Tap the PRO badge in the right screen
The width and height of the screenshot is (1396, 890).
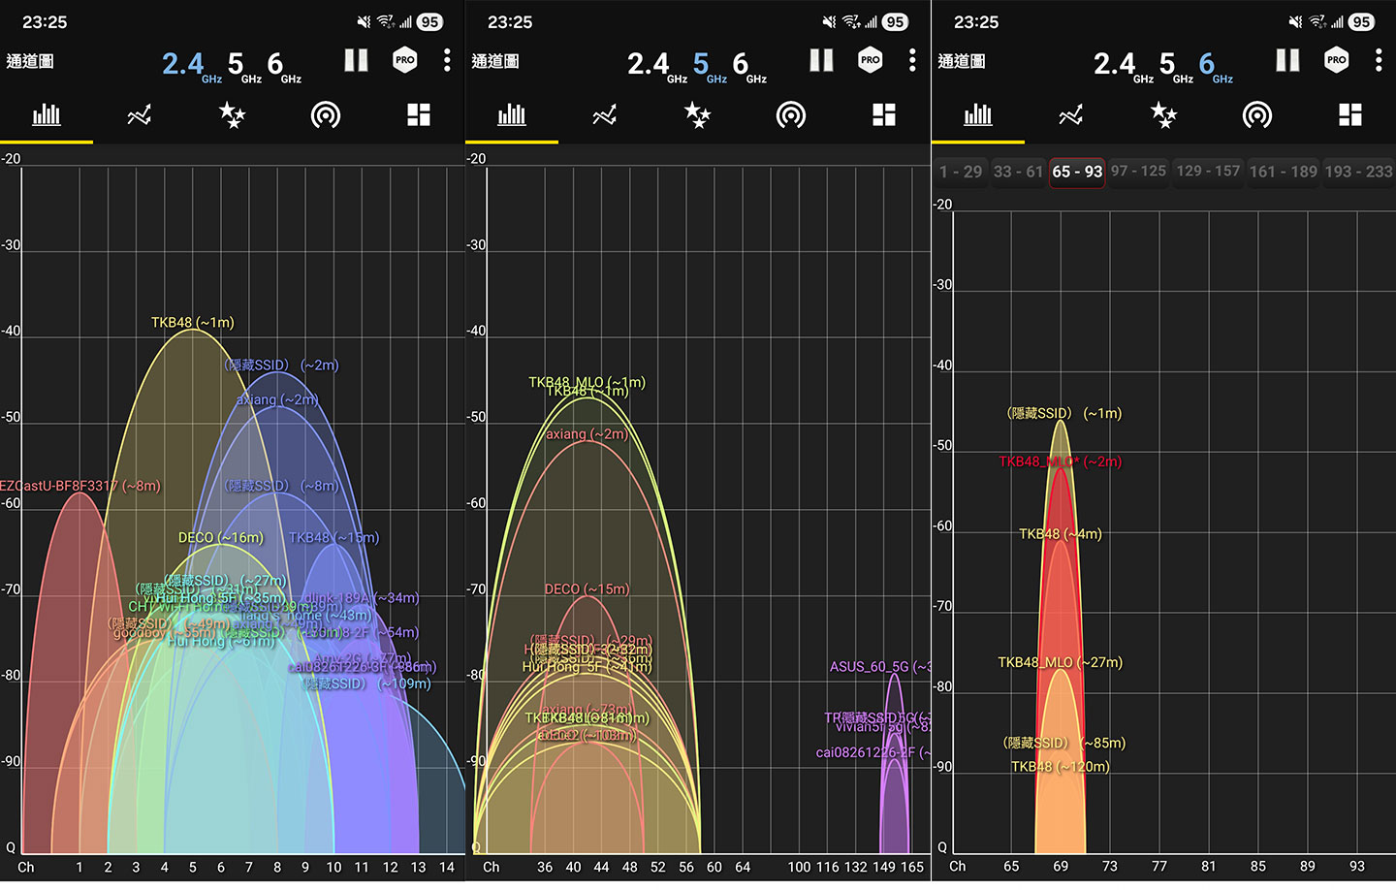click(x=1336, y=60)
